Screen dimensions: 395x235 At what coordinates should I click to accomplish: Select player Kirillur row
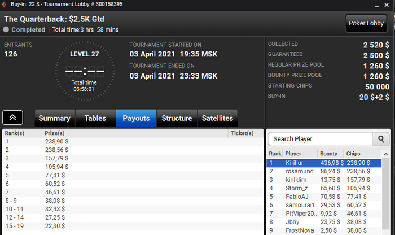324,163
